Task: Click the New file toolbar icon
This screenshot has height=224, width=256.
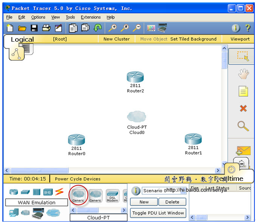Action: pyautogui.click(x=10, y=28)
